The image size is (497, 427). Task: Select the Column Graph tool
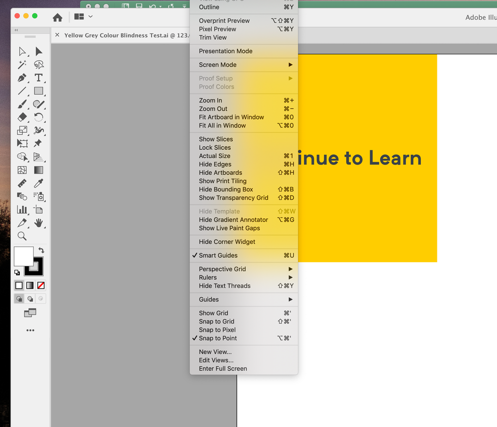(x=22, y=210)
